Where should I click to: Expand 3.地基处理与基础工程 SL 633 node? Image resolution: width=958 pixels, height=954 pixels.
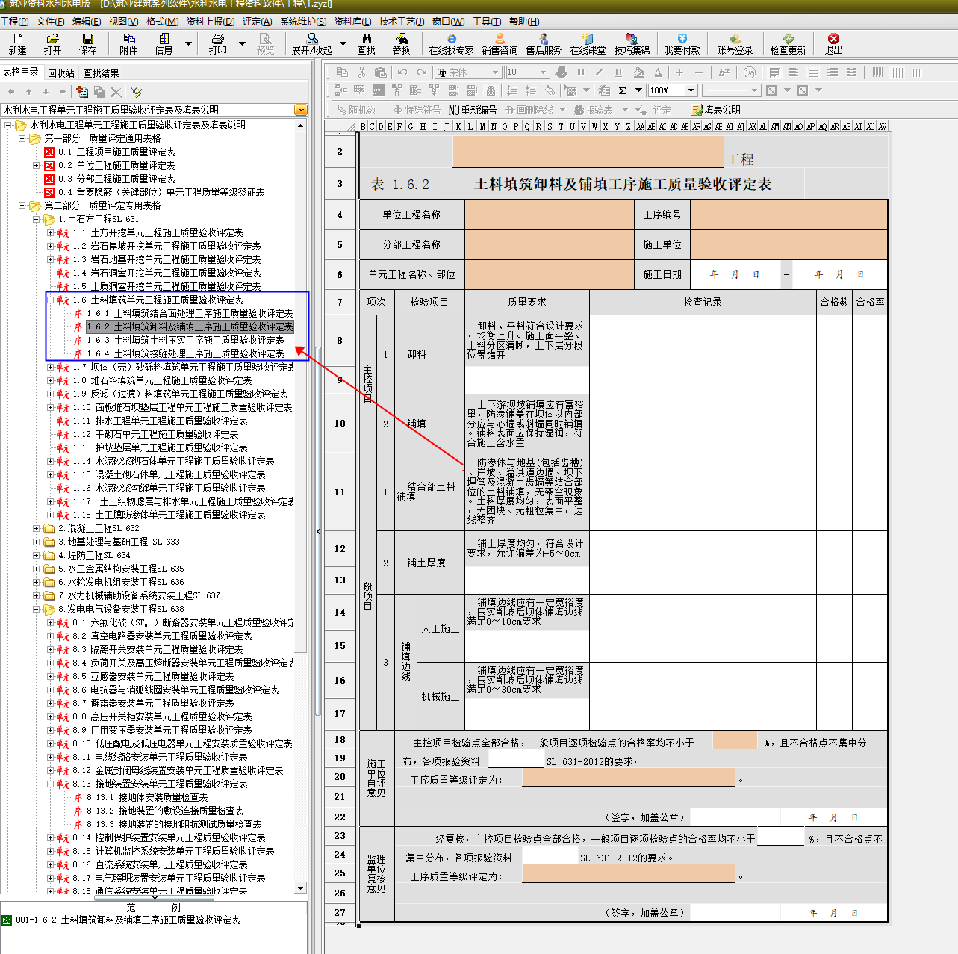pos(36,542)
